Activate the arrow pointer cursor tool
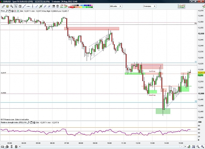 16,6
